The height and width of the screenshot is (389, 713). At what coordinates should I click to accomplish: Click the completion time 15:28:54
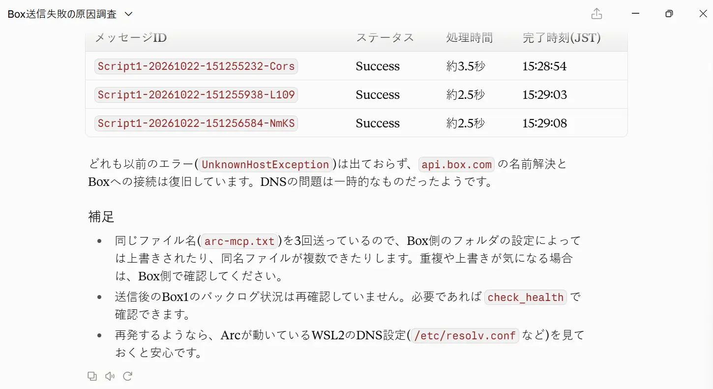[544, 66]
